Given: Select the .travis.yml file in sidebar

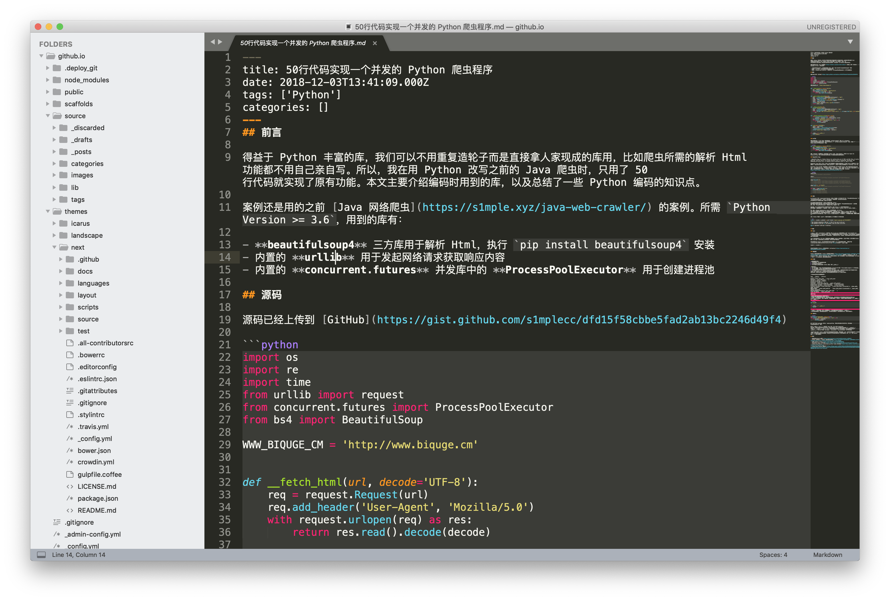Looking at the screenshot, I should tap(93, 427).
